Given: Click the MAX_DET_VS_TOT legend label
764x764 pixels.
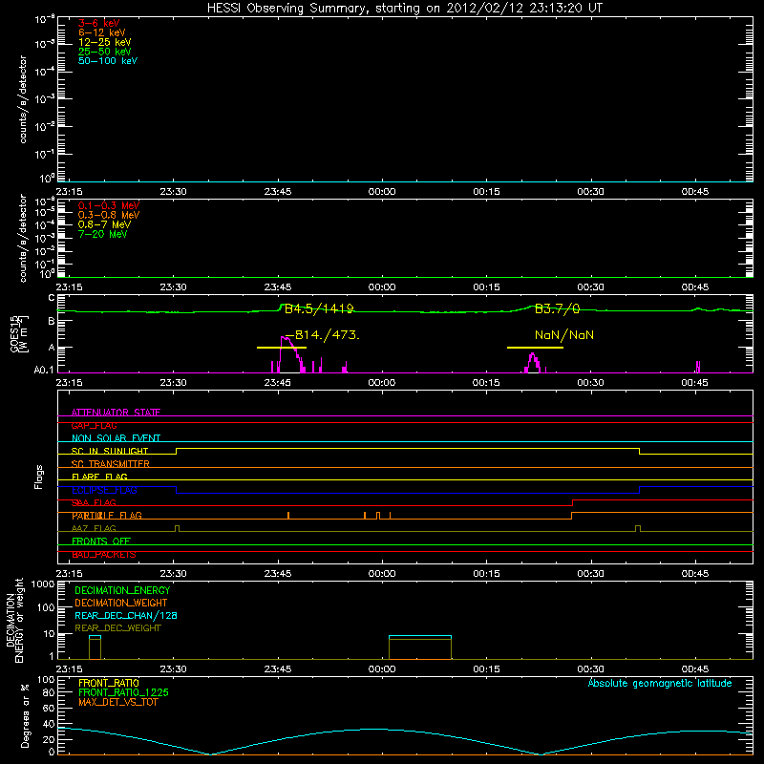Looking at the screenshot, I should click(118, 702).
